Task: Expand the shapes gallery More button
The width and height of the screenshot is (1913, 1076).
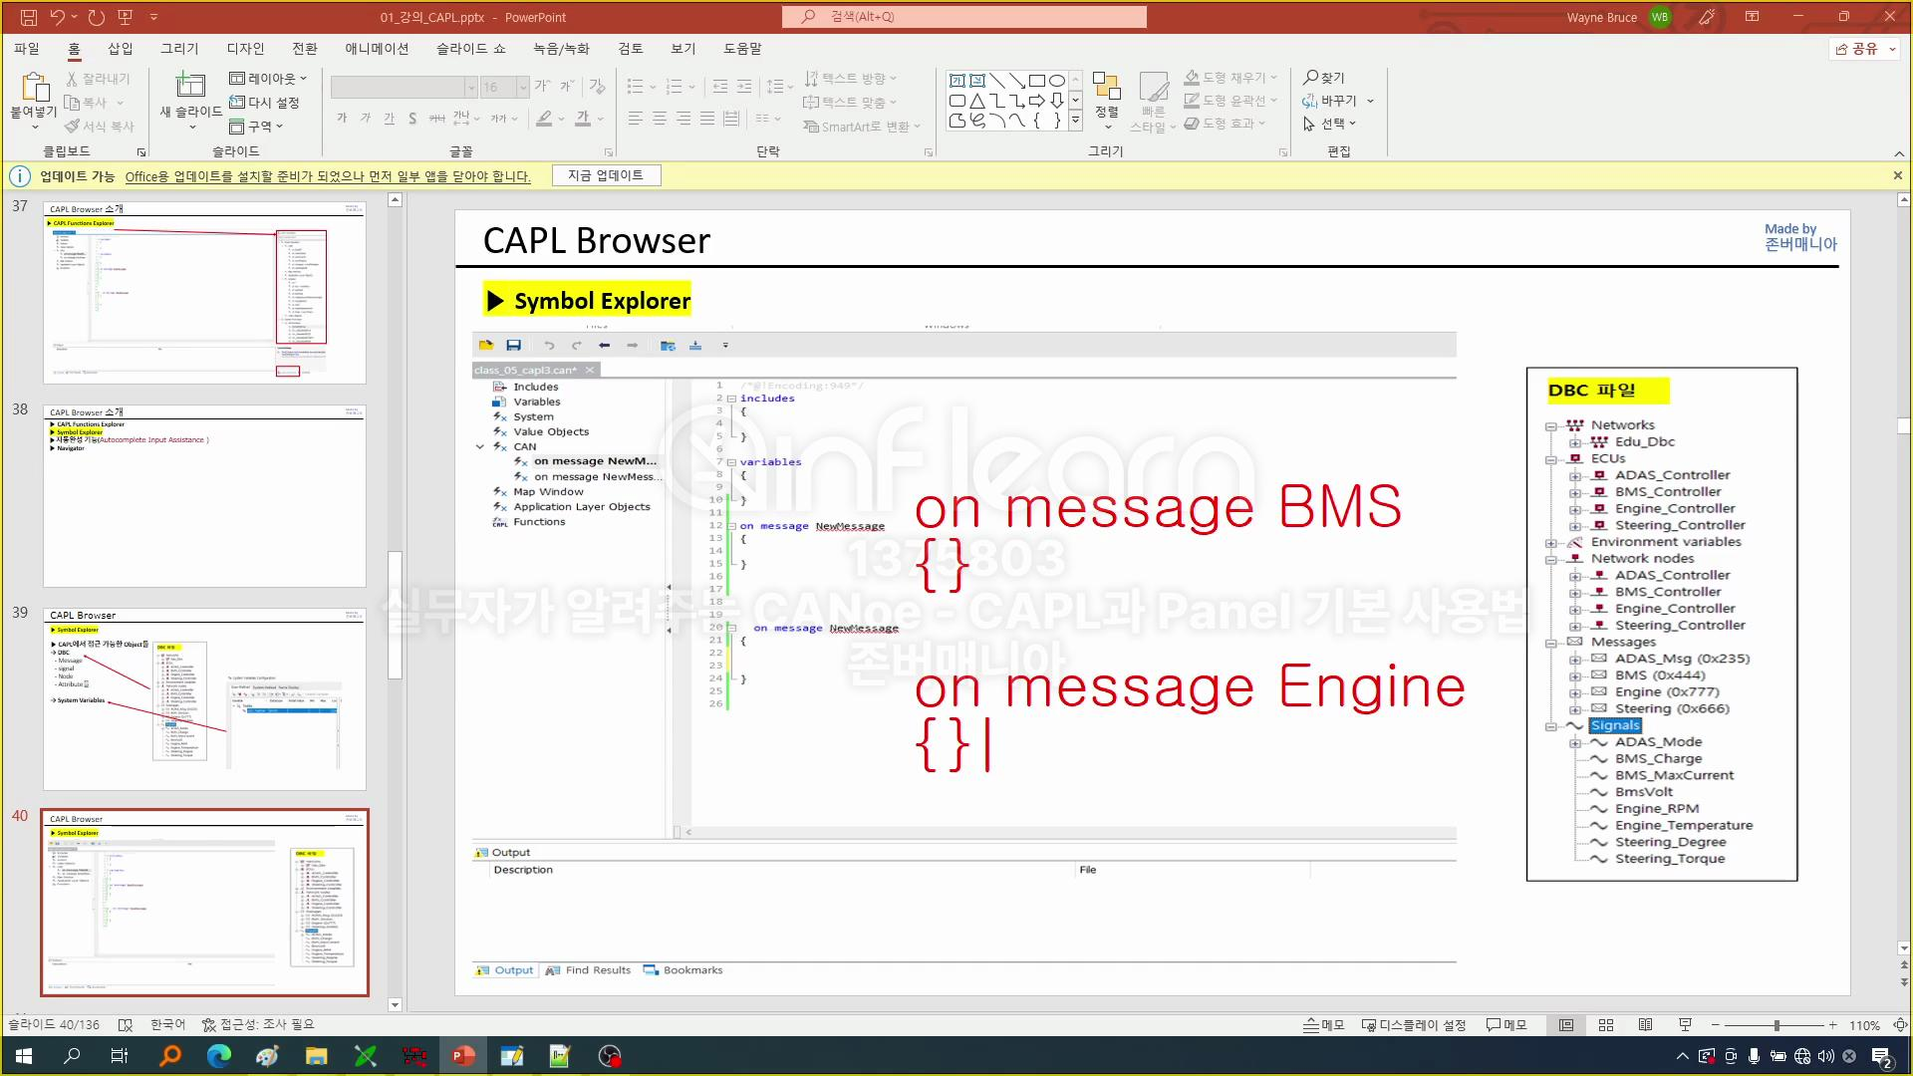Action: 1075,121
